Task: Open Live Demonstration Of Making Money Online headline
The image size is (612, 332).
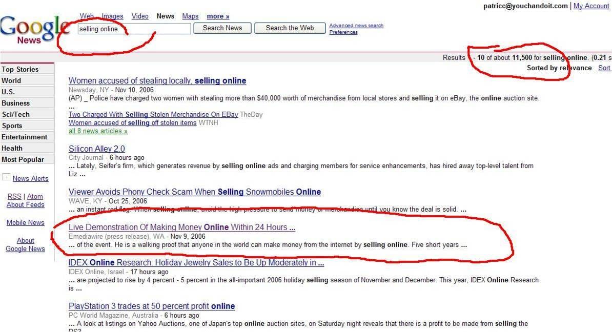Action: (x=182, y=227)
